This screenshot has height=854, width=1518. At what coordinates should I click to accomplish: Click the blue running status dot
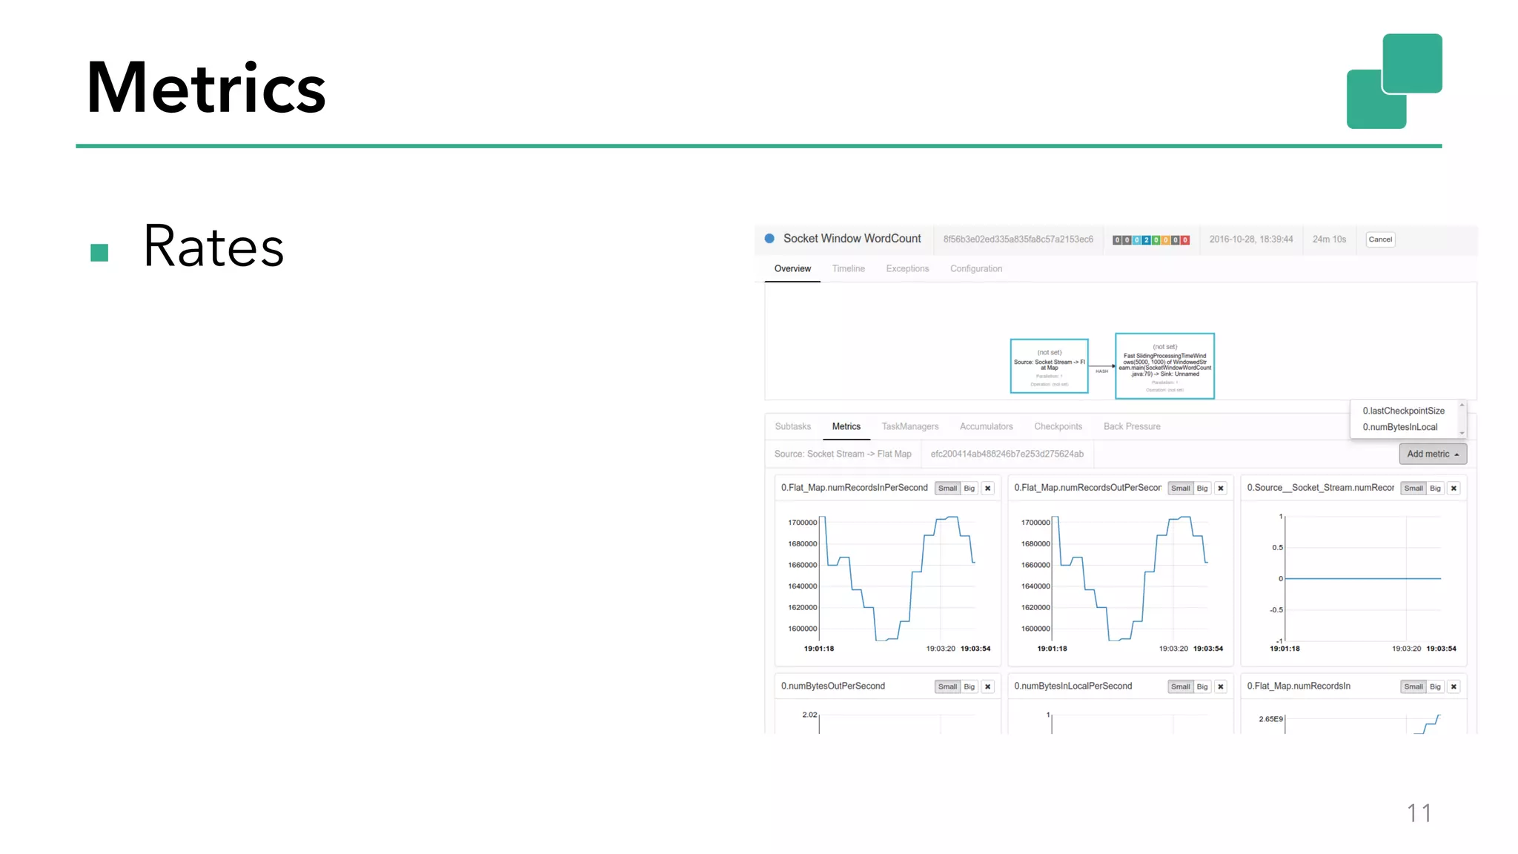click(x=769, y=239)
